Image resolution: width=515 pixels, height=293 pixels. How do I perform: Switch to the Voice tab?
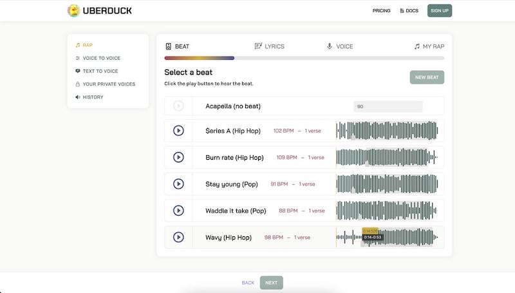tap(340, 46)
